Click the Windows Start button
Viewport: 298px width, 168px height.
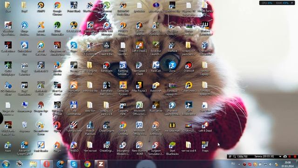[x=6, y=164]
